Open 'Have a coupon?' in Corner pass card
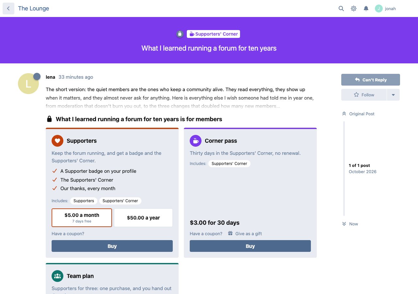 point(206,234)
